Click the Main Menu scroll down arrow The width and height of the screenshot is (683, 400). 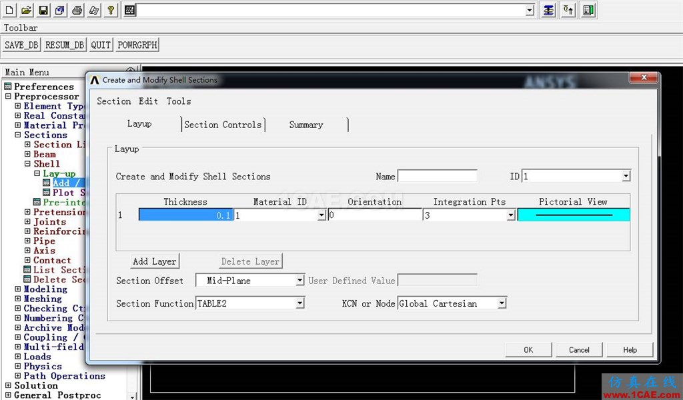click(x=133, y=396)
